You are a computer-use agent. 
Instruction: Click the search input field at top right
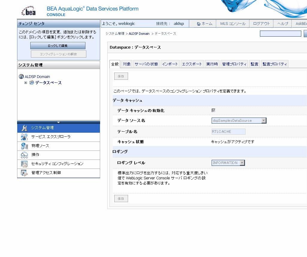[x=280, y=34]
